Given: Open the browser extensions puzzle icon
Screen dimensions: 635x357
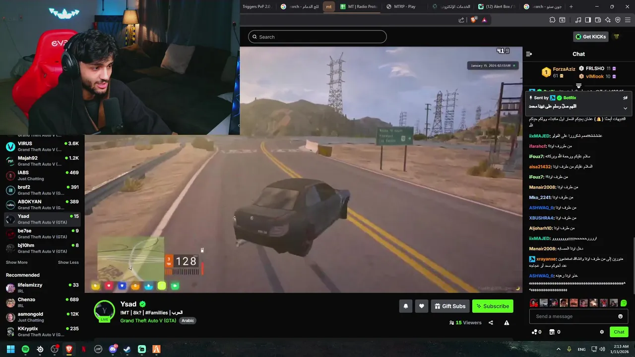Looking at the screenshot, I should 552,20.
